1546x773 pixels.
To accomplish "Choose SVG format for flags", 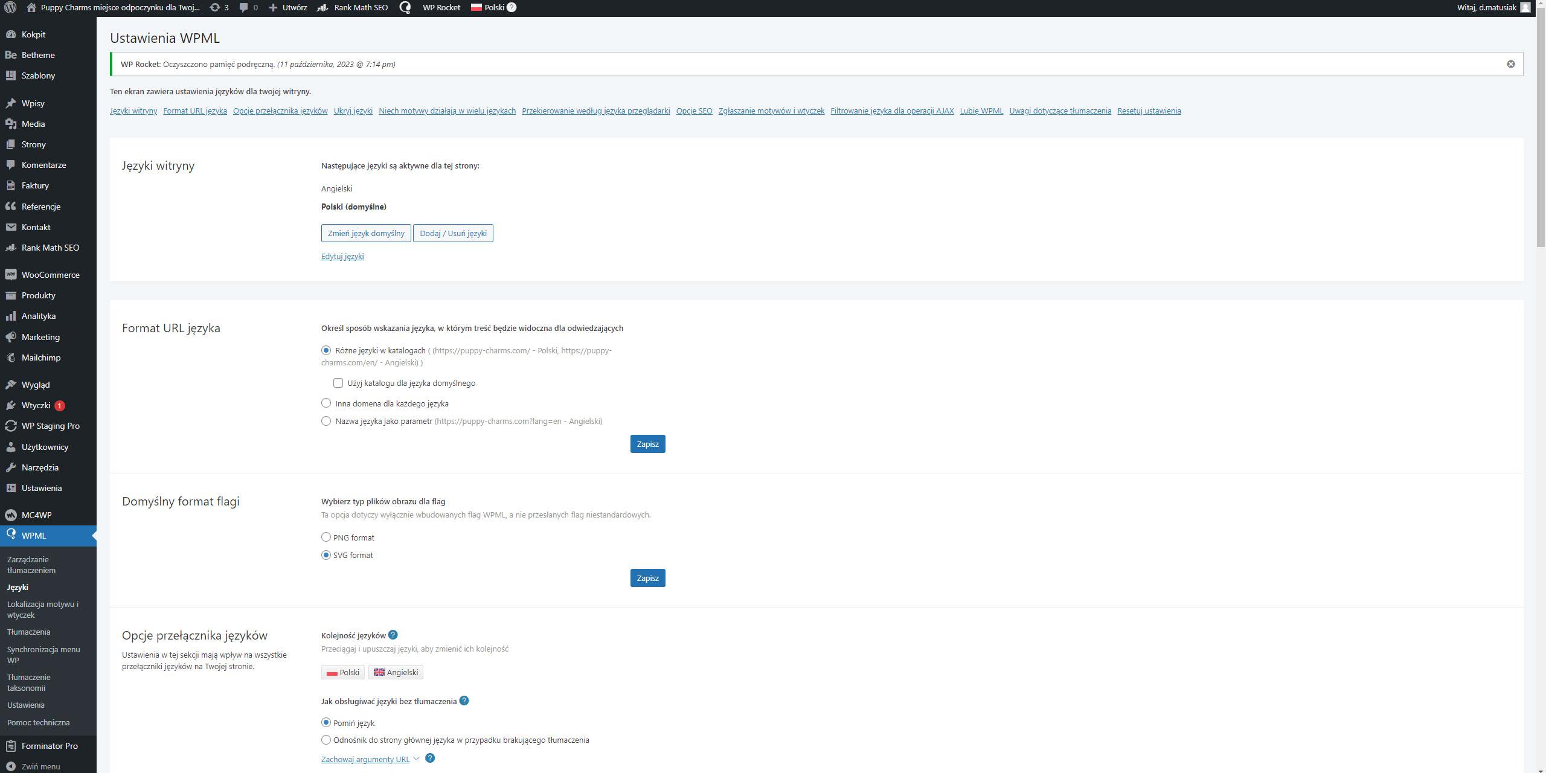I will (326, 555).
